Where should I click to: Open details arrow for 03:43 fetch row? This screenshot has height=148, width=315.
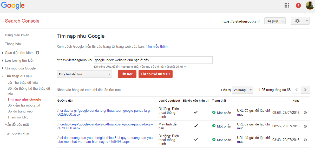pos(305,140)
